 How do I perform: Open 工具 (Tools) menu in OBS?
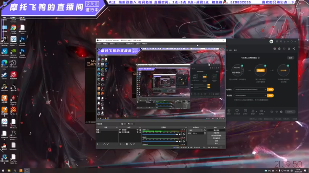tap(138, 43)
